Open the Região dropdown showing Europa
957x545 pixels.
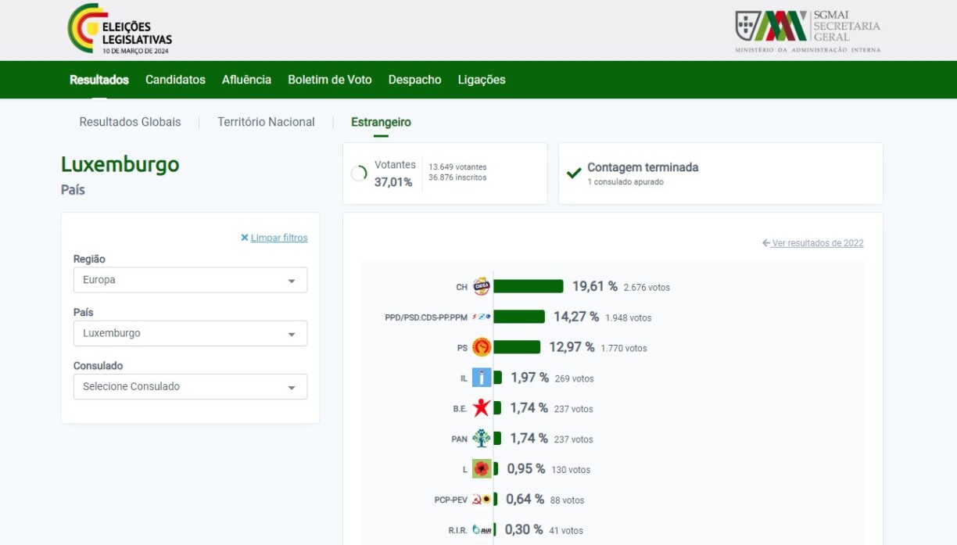pyautogui.click(x=190, y=280)
